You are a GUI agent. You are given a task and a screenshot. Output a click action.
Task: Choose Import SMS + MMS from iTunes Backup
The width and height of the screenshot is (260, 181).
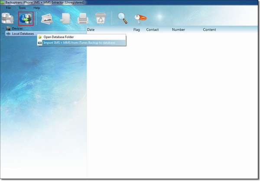[81, 43]
